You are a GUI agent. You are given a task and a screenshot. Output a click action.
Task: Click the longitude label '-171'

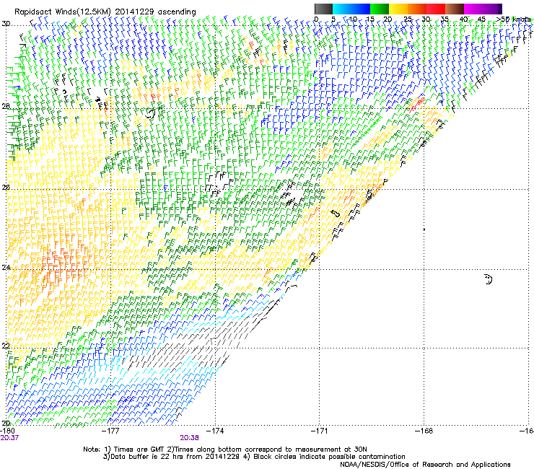320,431
